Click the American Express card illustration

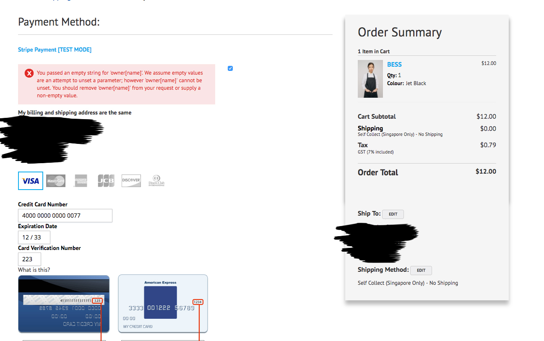[x=163, y=304]
